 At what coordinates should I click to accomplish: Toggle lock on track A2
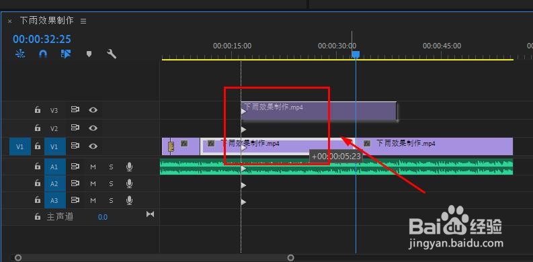click(38, 183)
